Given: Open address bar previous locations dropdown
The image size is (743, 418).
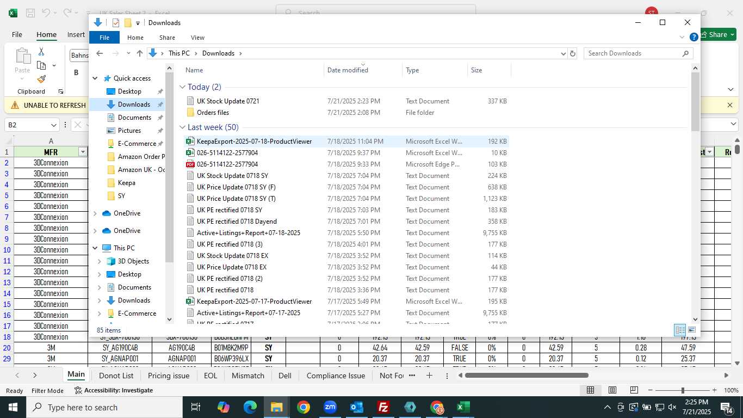Looking at the screenshot, I should pos(563,53).
